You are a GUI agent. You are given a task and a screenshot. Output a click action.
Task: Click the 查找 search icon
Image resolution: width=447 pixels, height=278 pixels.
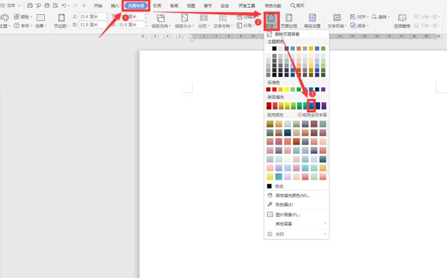coord(297,6)
